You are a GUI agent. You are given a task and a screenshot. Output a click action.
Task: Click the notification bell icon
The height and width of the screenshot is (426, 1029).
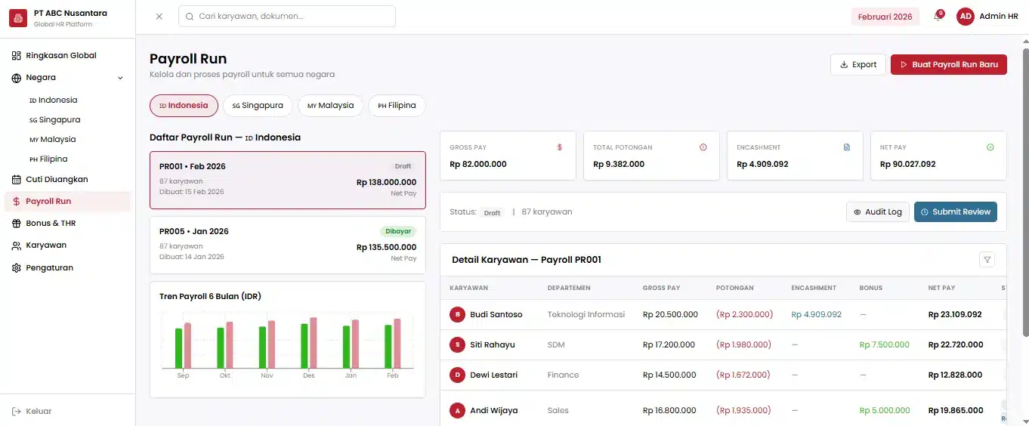(938, 17)
